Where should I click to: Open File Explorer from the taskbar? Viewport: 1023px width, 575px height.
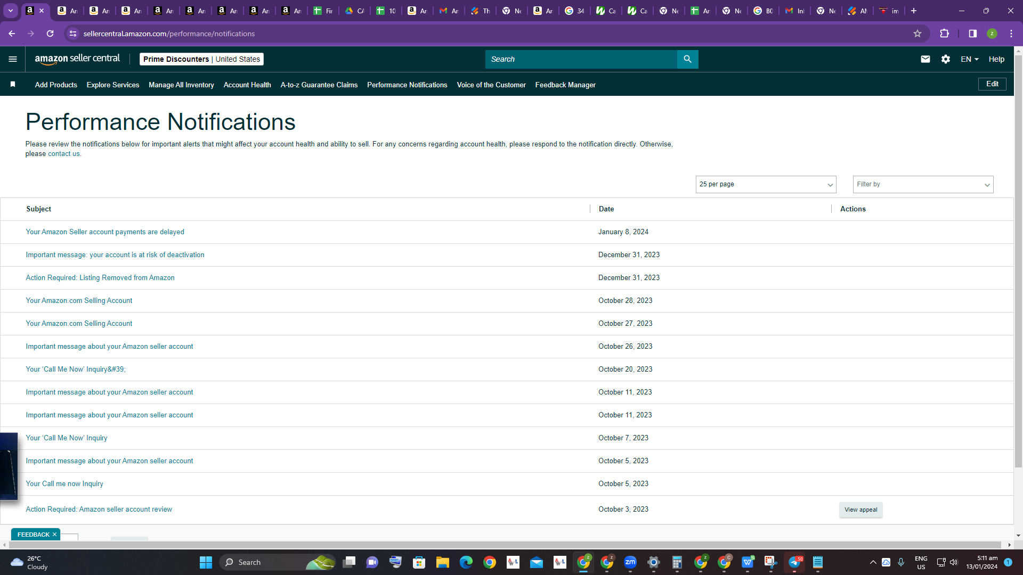tap(443, 562)
